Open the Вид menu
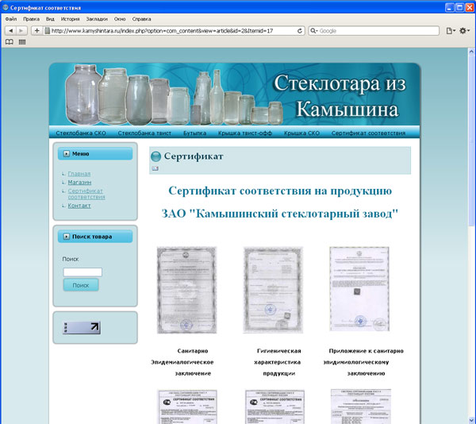Viewport: 476px width, 424px height. (x=50, y=19)
